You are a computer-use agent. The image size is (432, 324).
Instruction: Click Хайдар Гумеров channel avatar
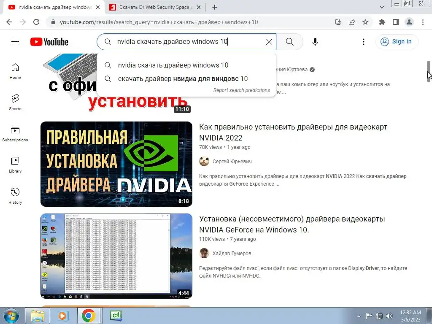(x=204, y=253)
